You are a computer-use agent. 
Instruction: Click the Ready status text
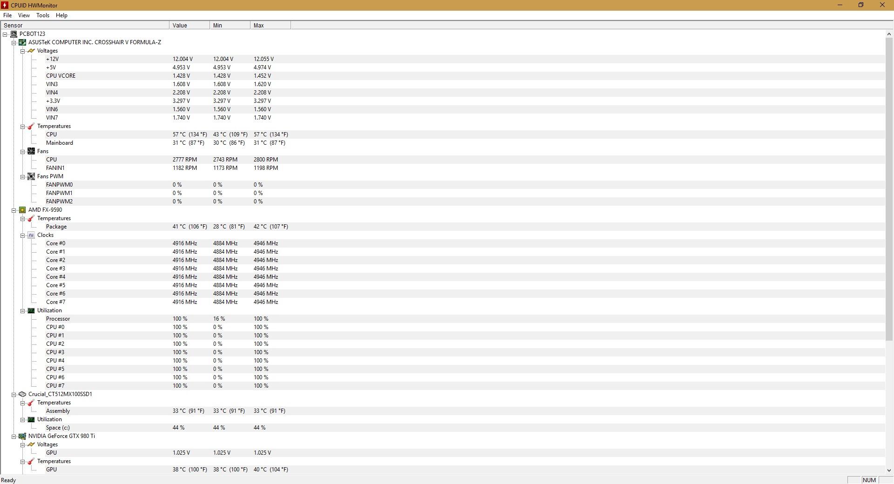[x=8, y=480]
